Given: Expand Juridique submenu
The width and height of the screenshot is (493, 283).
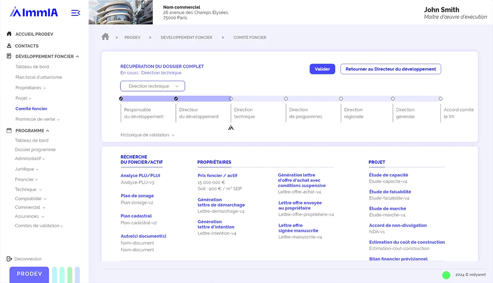Looking at the screenshot, I should (37, 169).
